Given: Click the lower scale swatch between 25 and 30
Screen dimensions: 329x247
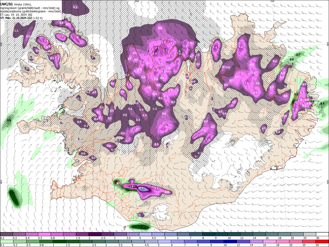Looking at the screenshot, I should (308, 242).
